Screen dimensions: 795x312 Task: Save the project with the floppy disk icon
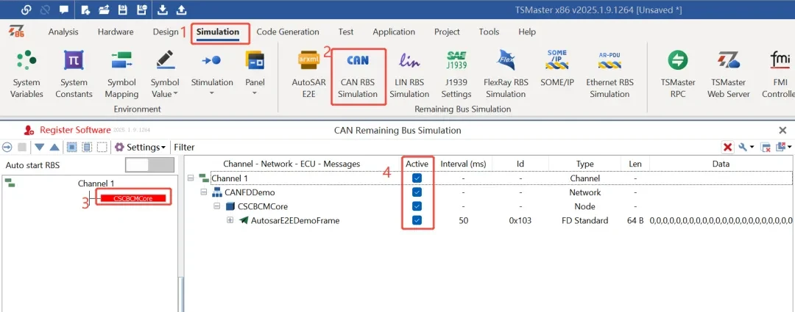[x=122, y=10]
